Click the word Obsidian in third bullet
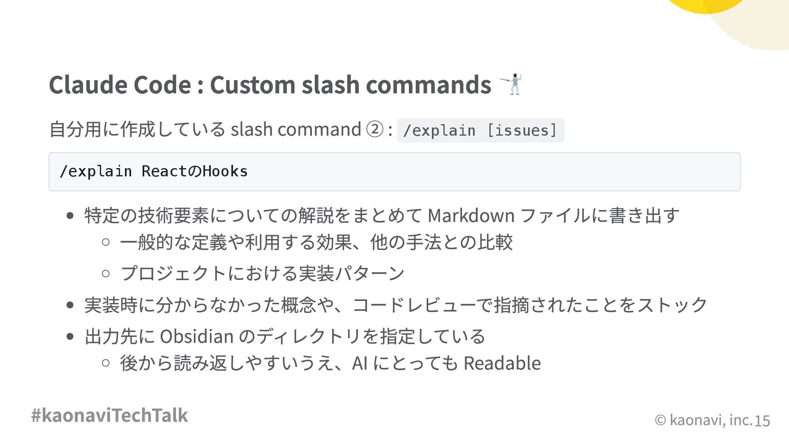Screen dimensions: 789x444 (x=196, y=336)
